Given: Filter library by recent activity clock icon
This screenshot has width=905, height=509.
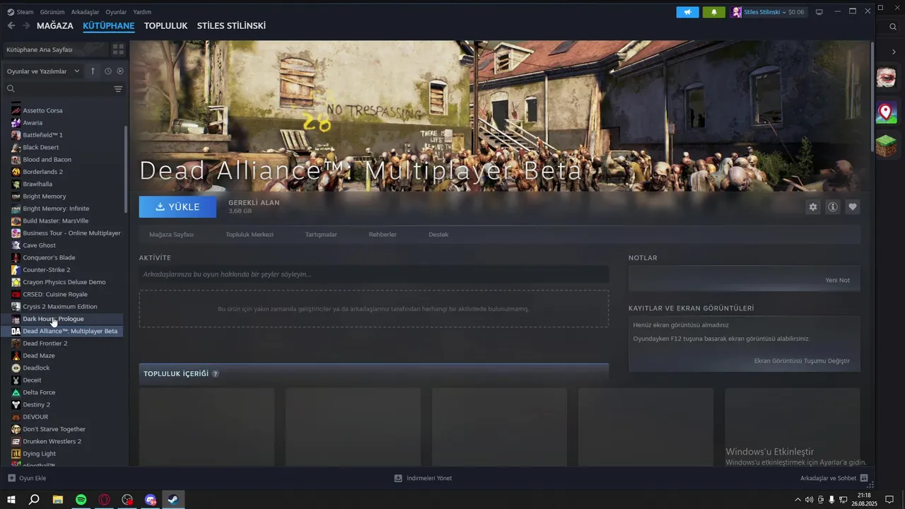Looking at the screenshot, I should coord(108,71).
